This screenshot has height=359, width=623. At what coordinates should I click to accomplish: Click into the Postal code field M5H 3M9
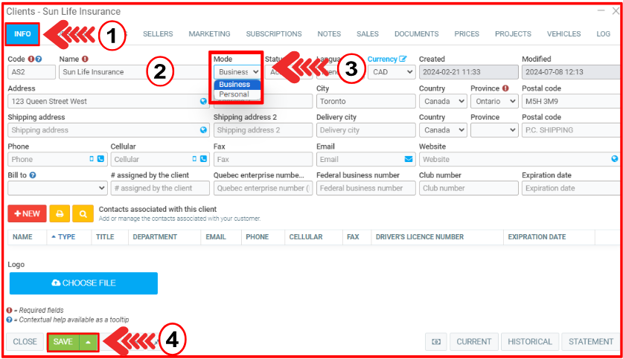[570, 101]
